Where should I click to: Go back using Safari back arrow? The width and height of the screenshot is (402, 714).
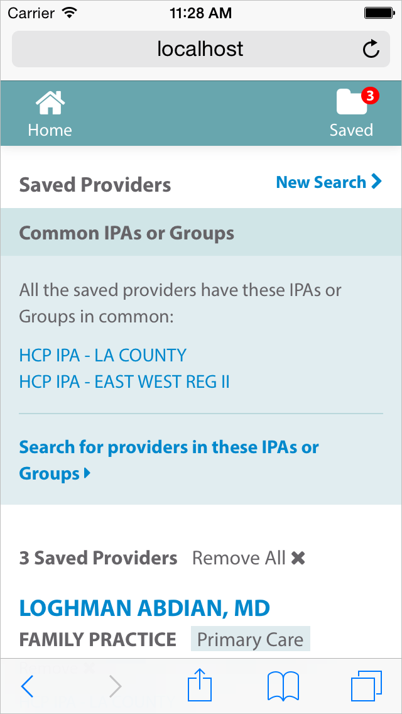point(27,686)
